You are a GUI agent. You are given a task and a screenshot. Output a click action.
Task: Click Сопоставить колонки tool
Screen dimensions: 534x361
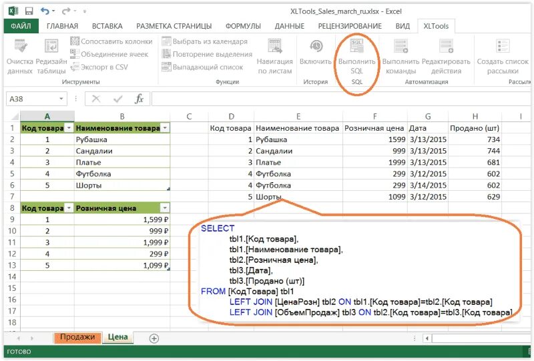(111, 41)
